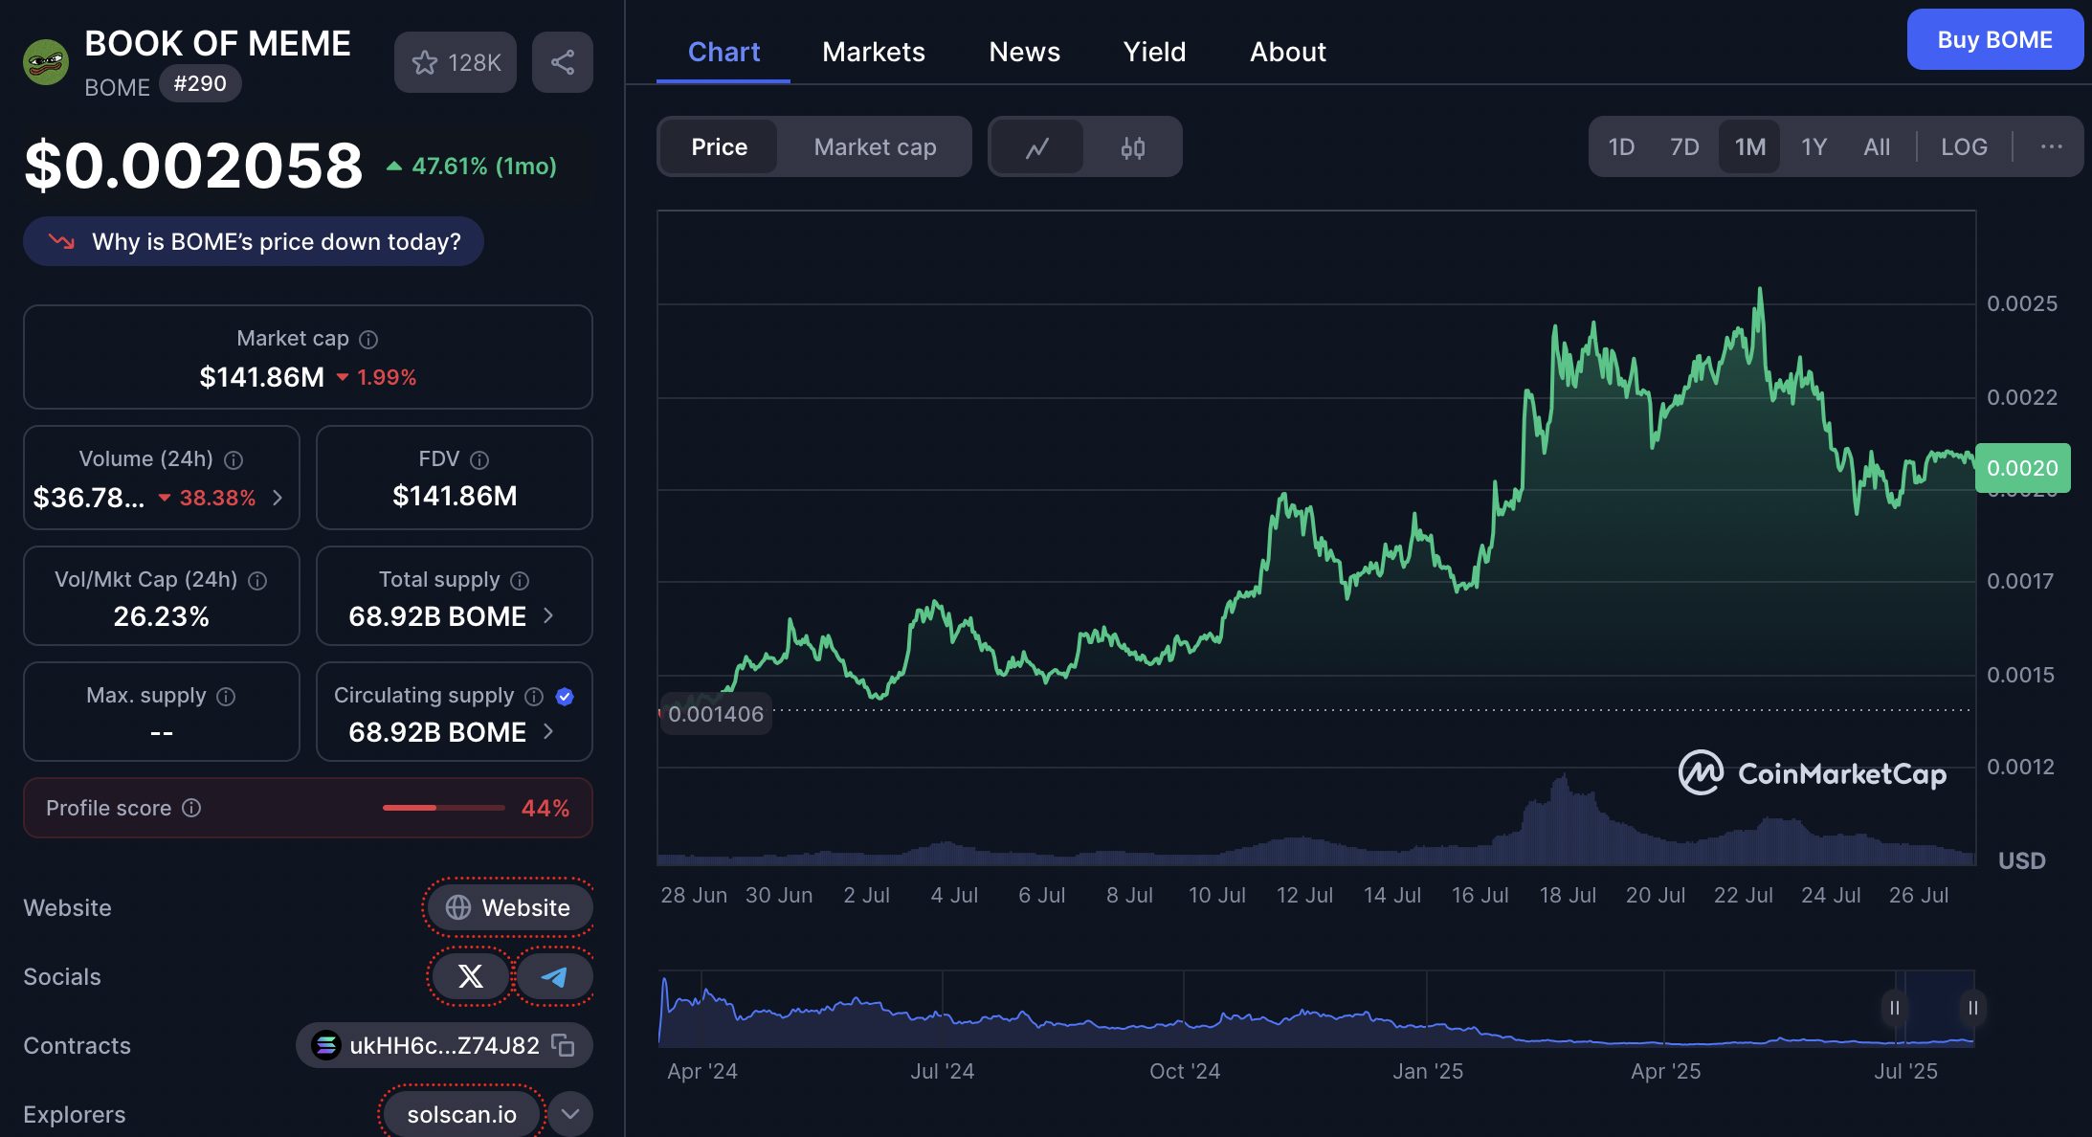Click the current price label 0.0020 on axis
This screenshot has height=1137, width=2092.
click(2022, 468)
